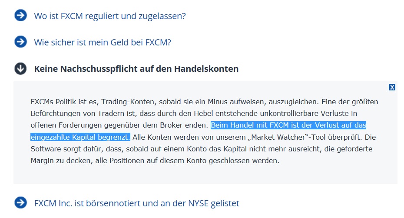Expand the question "Wo ist FXCM reguliert und zugelassen?"

pos(110,16)
